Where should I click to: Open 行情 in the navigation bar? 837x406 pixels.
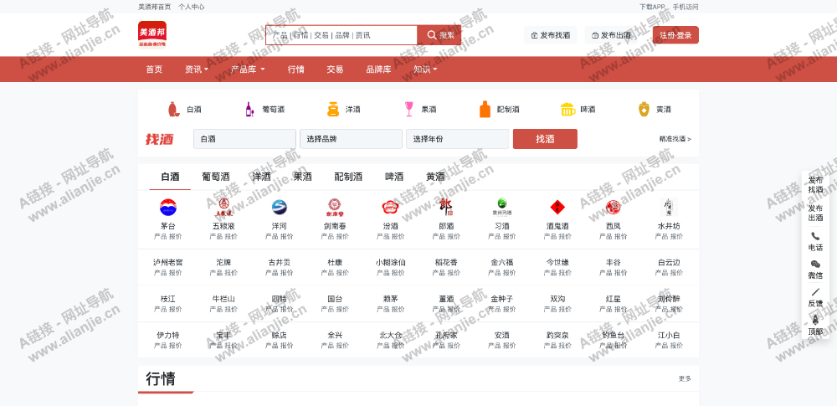click(x=295, y=69)
